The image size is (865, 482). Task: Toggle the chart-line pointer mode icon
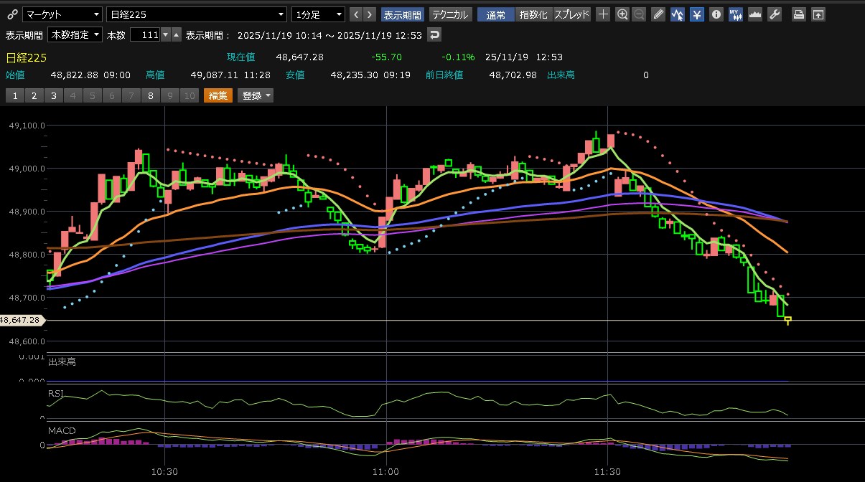(x=678, y=14)
